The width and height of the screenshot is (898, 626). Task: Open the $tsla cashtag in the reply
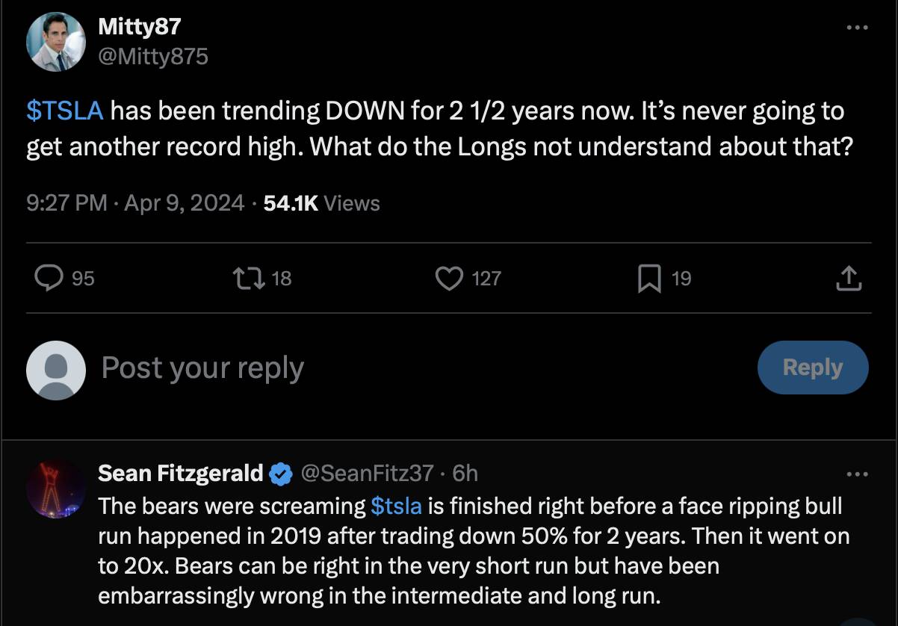click(x=396, y=506)
